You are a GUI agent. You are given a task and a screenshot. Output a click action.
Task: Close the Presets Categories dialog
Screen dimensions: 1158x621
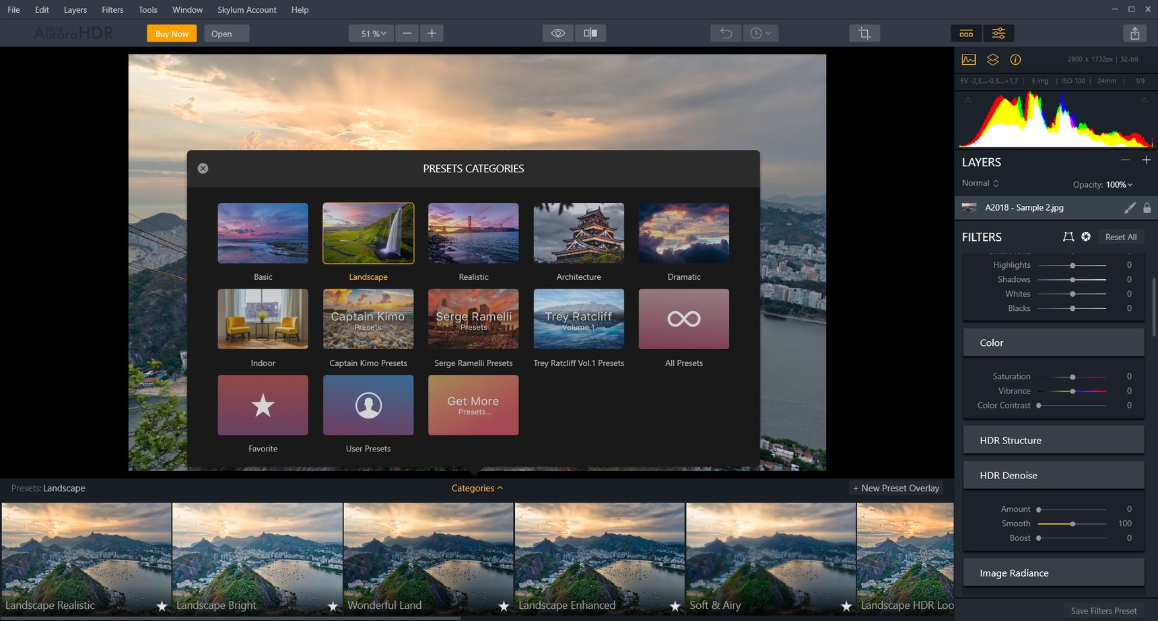[x=203, y=168]
